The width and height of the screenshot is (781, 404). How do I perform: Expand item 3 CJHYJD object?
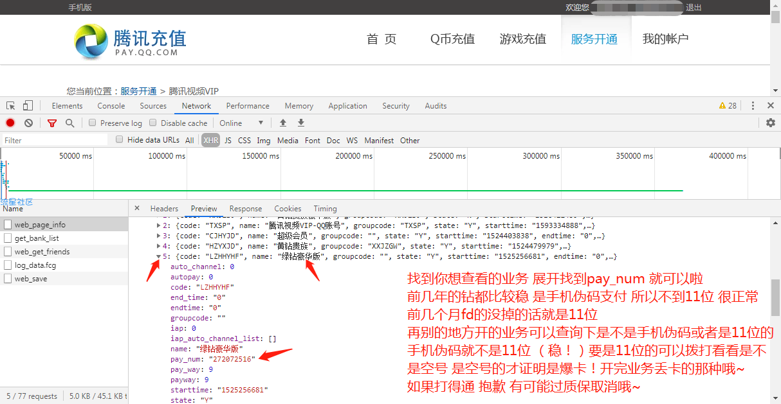[159, 236]
